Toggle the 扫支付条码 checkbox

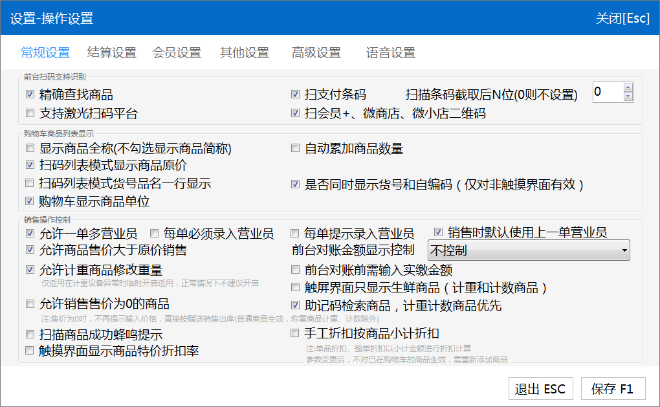pos(295,94)
